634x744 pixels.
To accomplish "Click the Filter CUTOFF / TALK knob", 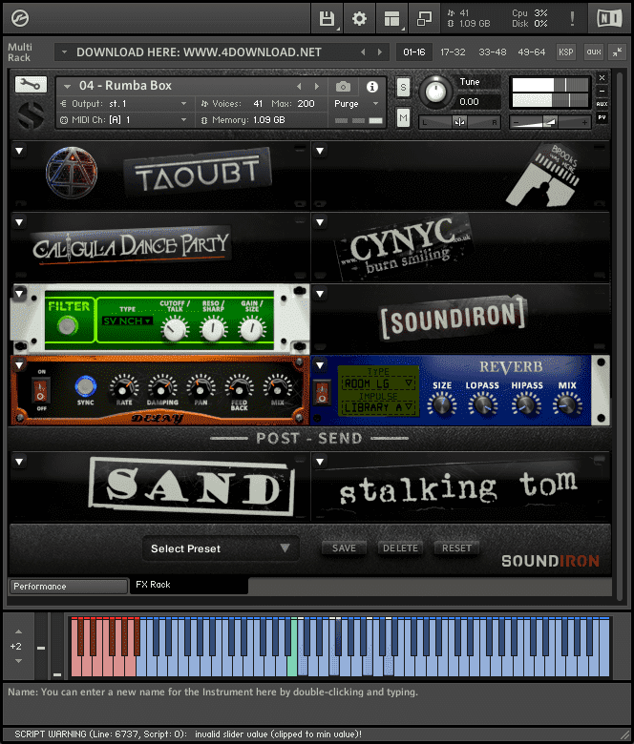I will pos(175,329).
